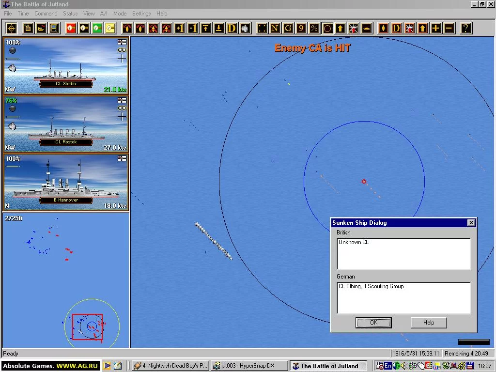
Task: Click the floppy disk save icon
Action: (x=54, y=28)
